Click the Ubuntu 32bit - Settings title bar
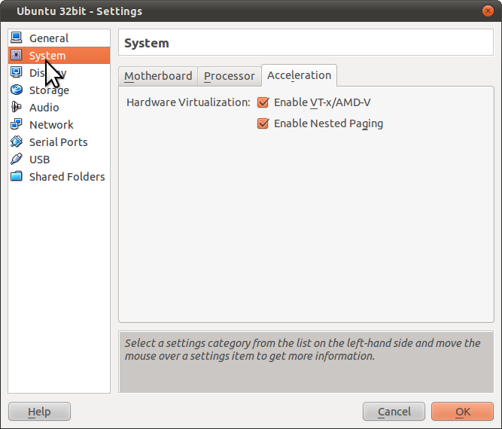Viewport: 502px width, 429px height. [x=226, y=11]
